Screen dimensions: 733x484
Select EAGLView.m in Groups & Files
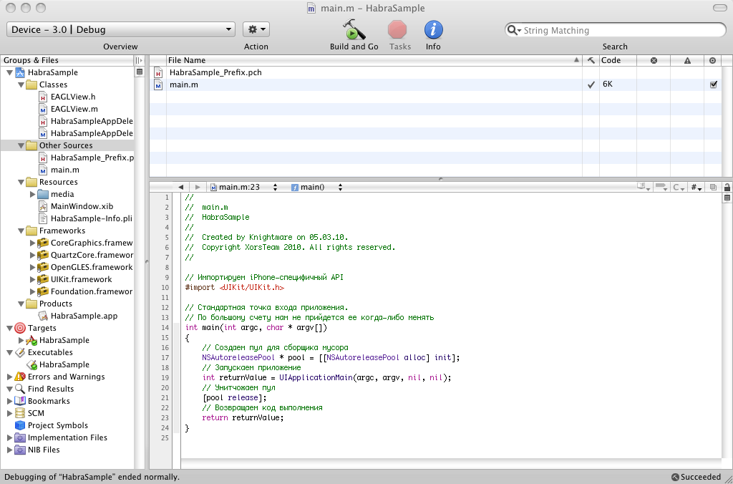click(74, 109)
